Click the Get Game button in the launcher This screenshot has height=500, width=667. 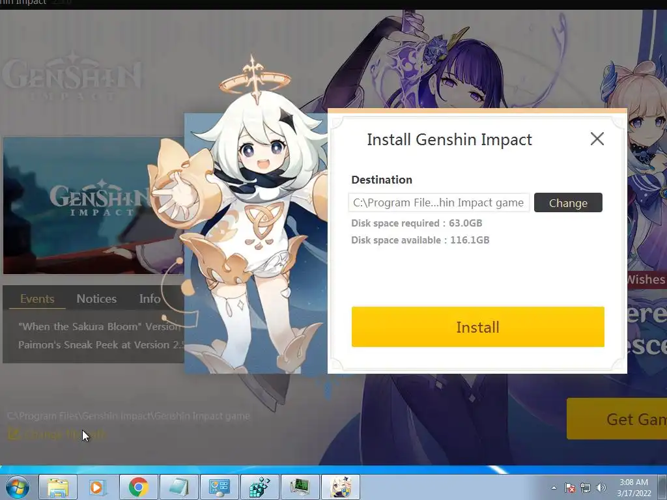(x=617, y=419)
